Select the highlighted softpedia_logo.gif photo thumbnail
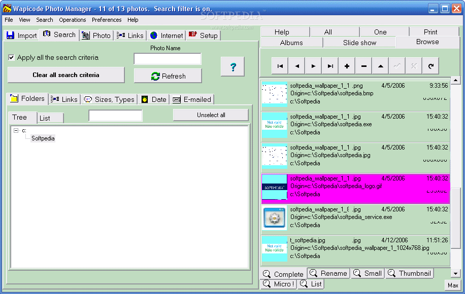This screenshot has height=294, width=465. (275, 187)
